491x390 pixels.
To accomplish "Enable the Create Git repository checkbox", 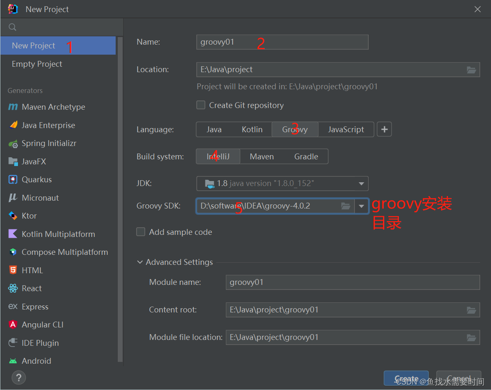I will (x=201, y=105).
